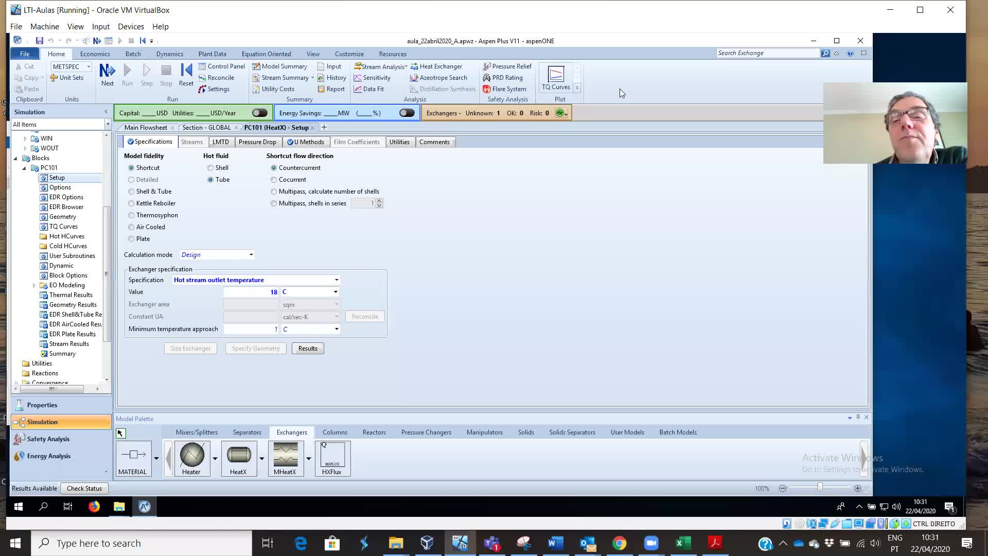The width and height of the screenshot is (988, 556).
Task: Open Report in ribbon
Action: pyautogui.click(x=331, y=89)
